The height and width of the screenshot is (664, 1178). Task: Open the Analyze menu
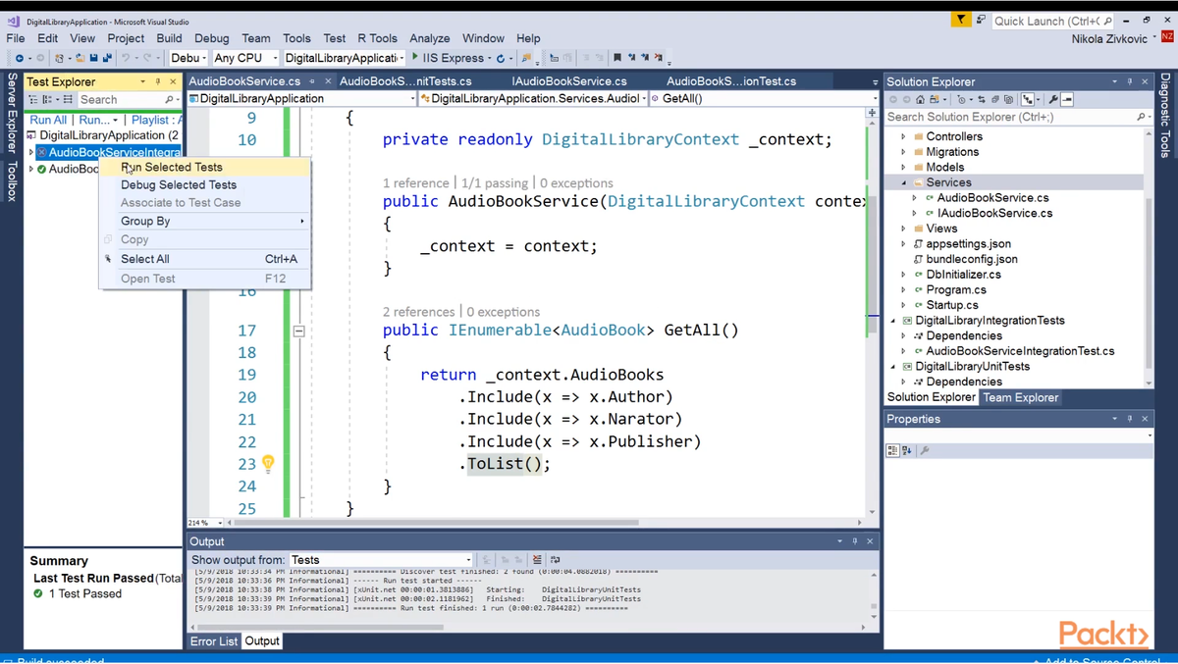point(429,38)
